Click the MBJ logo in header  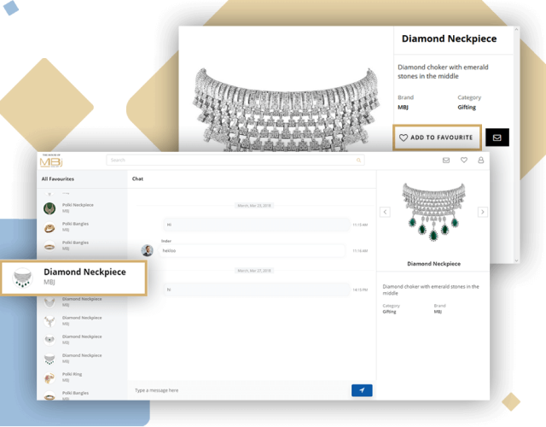tap(51, 160)
